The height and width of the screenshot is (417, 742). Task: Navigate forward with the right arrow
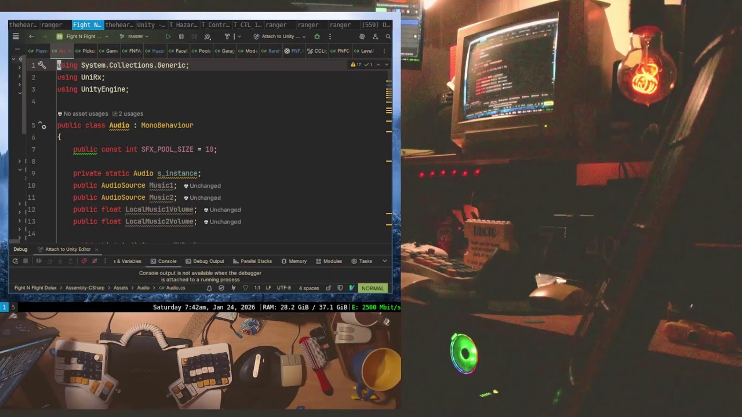tap(45, 36)
